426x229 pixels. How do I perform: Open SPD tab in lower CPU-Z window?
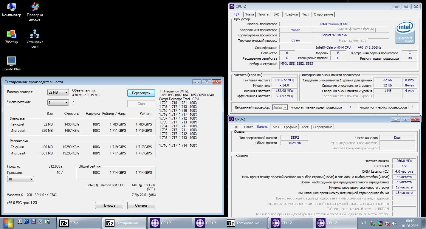pos(276,127)
